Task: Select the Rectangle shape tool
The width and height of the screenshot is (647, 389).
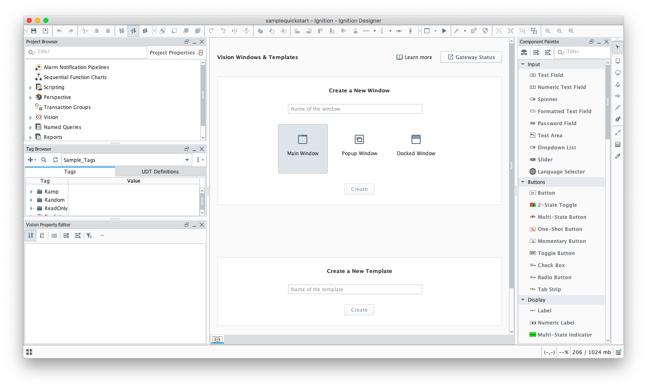Action: pos(618,61)
